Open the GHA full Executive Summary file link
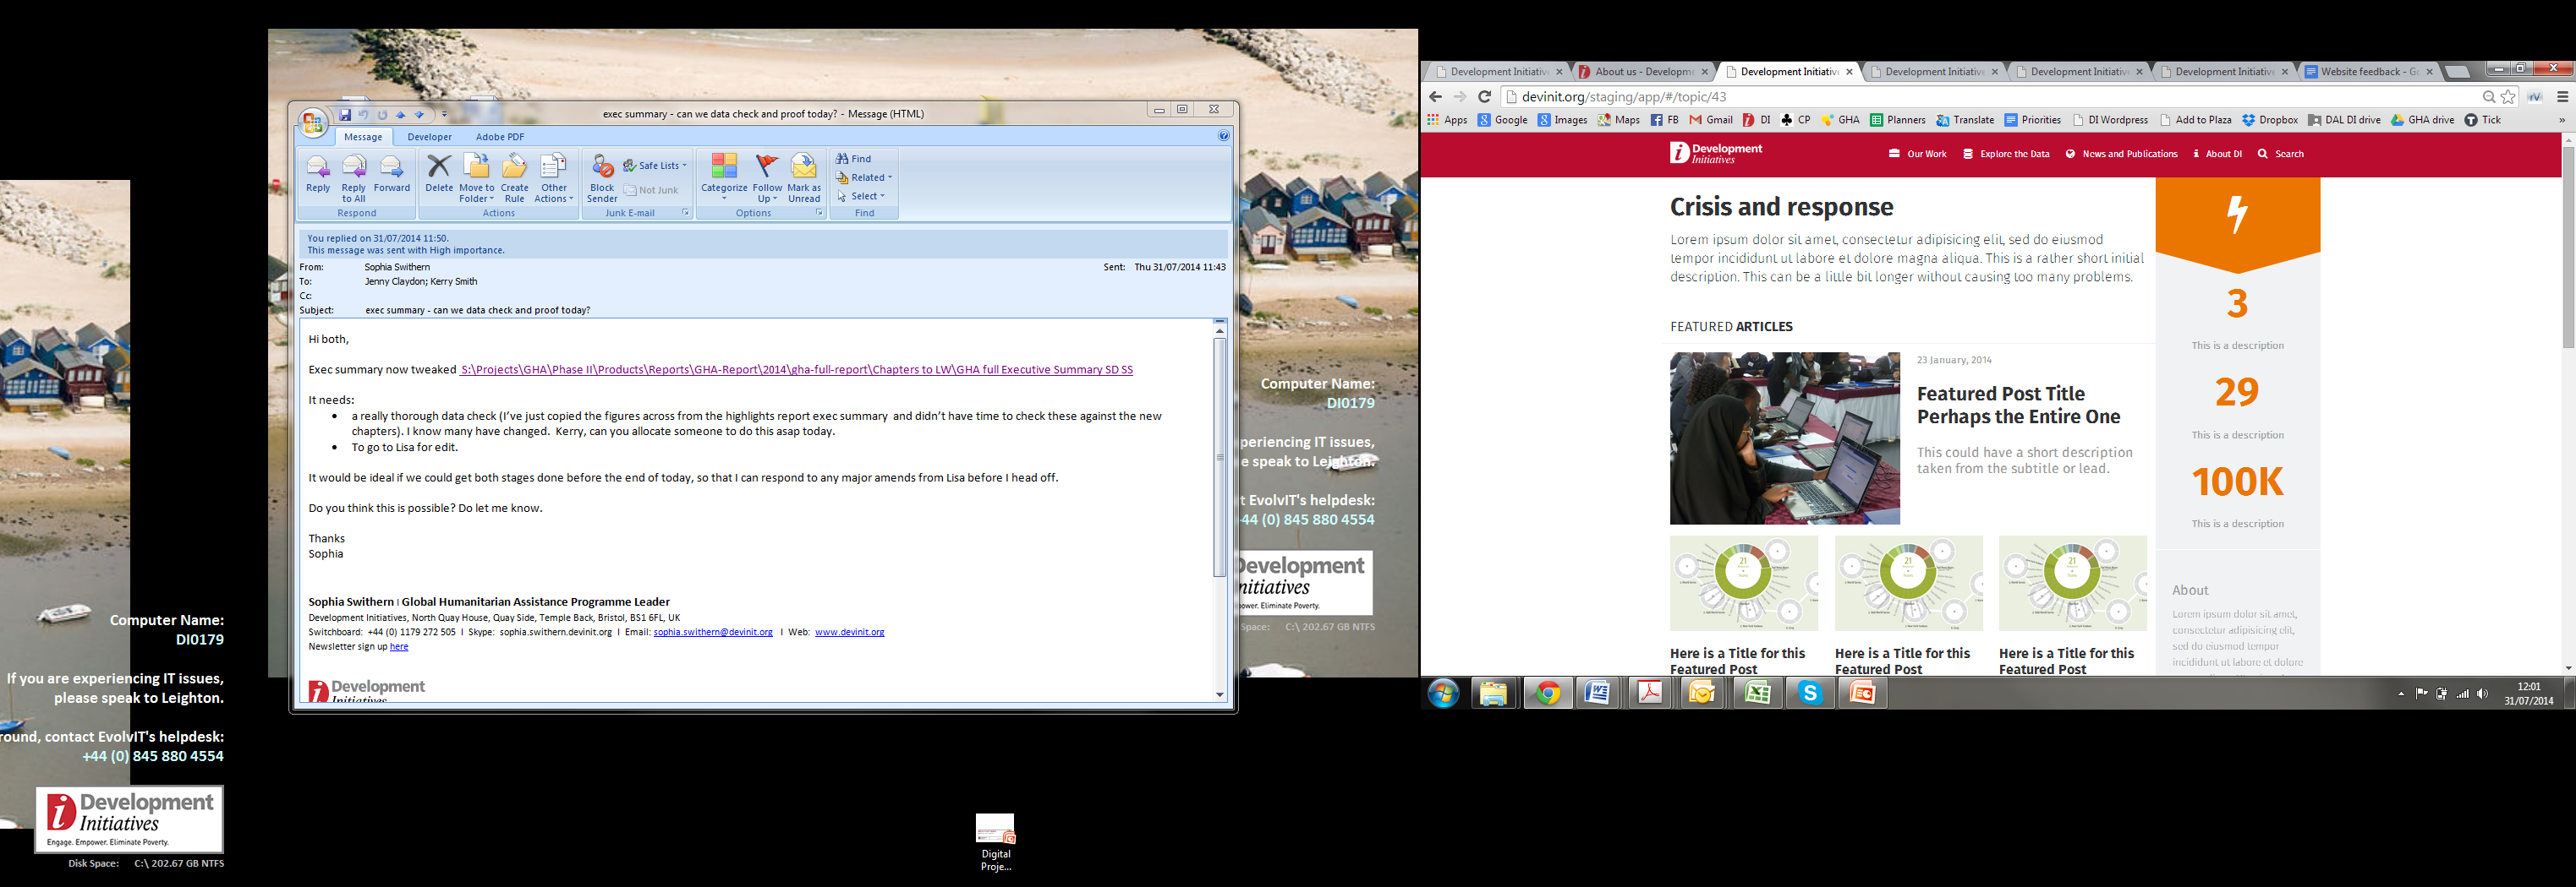 (796, 370)
